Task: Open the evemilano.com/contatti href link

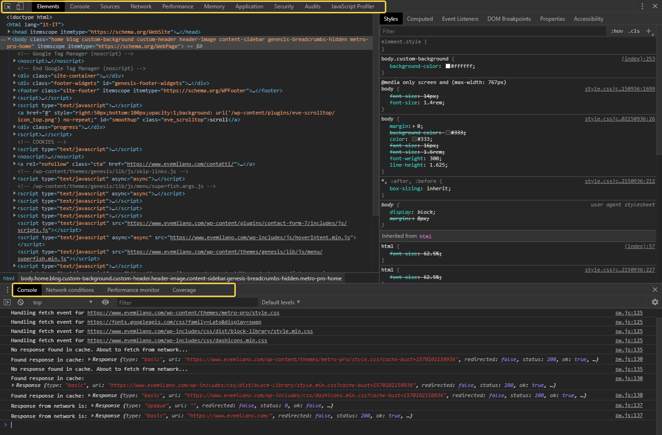Action: pos(181,164)
